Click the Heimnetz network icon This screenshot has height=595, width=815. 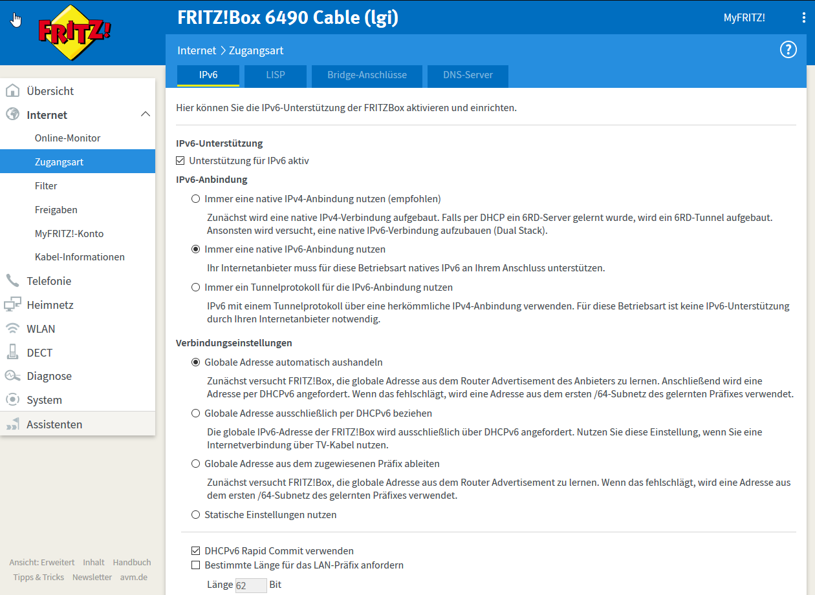click(12, 305)
